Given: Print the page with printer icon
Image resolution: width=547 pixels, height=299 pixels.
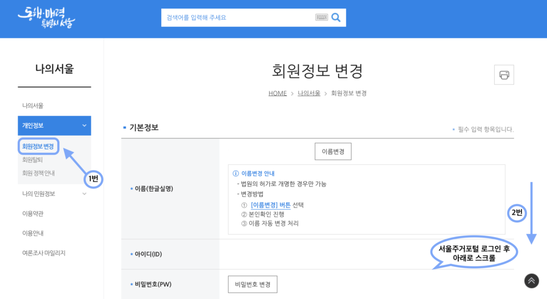Looking at the screenshot, I should coord(504,75).
